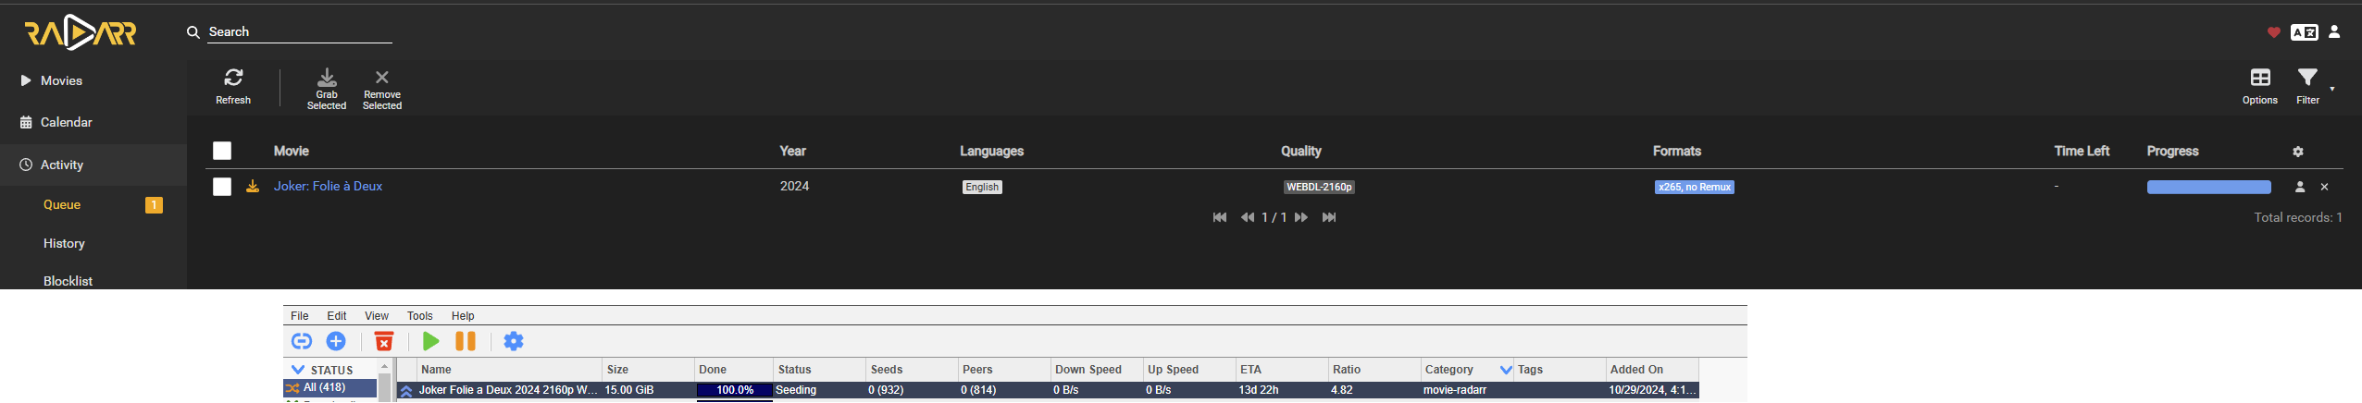
Task: Click the Joker: Folie à Deux link
Action: coord(328,186)
